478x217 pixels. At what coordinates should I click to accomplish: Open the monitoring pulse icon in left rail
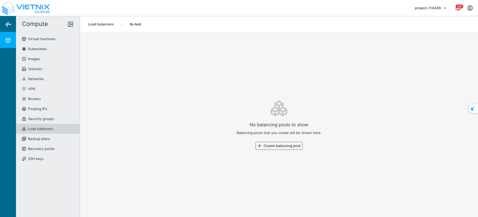(x=8, y=24)
